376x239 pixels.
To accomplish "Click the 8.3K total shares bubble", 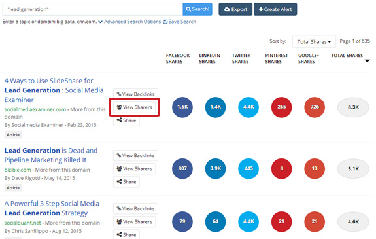I will [x=353, y=107].
